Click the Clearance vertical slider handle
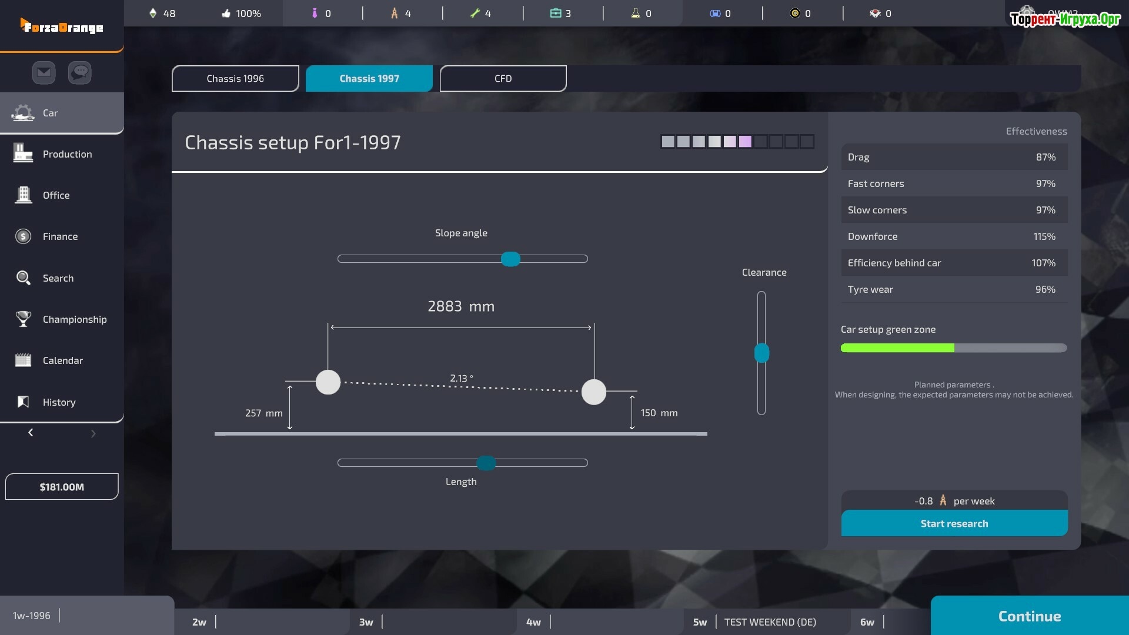Viewport: 1129px width, 635px height. pos(761,353)
